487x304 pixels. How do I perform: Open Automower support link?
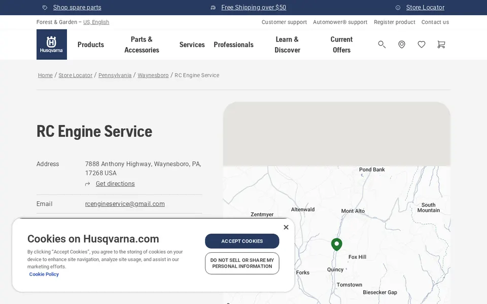tap(340, 22)
